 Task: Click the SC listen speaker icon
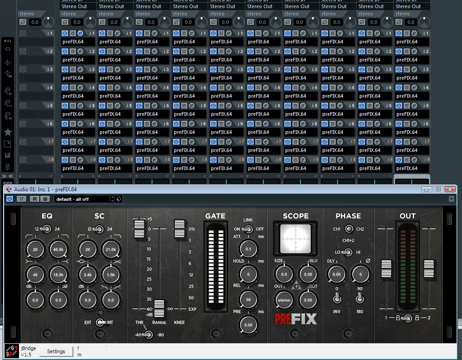click(100, 312)
